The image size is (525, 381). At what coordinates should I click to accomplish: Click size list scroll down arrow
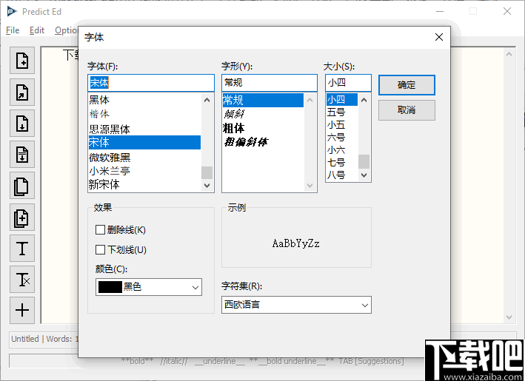coord(364,175)
